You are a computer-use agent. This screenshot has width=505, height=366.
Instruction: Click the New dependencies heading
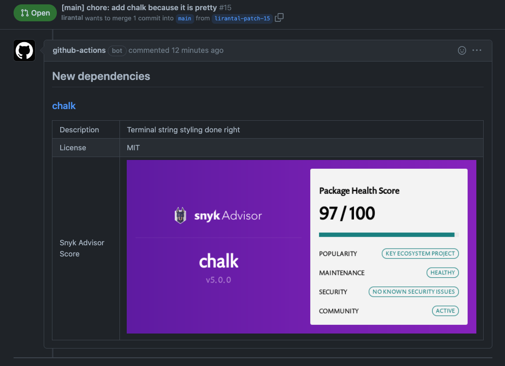click(x=101, y=76)
